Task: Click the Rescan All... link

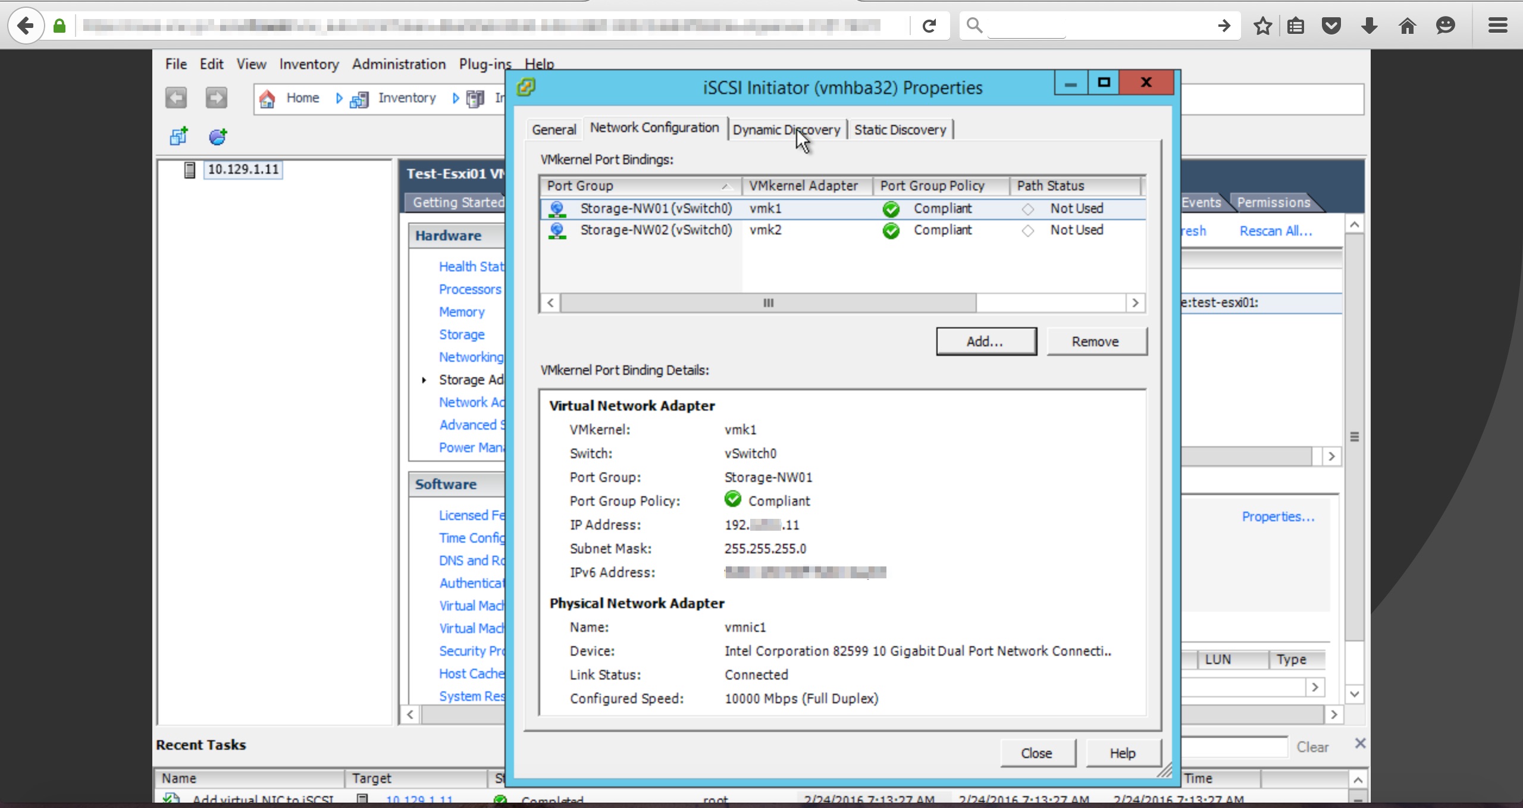Action: (x=1276, y=231)
